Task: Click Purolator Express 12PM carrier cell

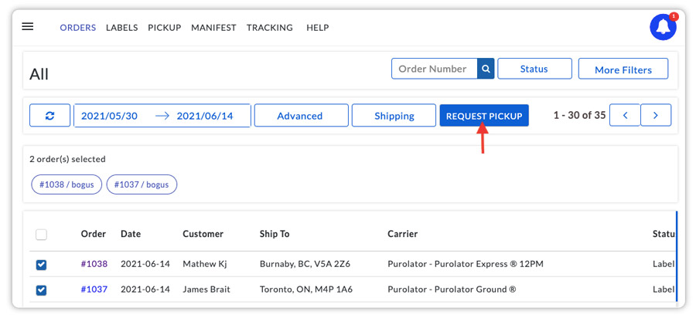Action: 466,264
